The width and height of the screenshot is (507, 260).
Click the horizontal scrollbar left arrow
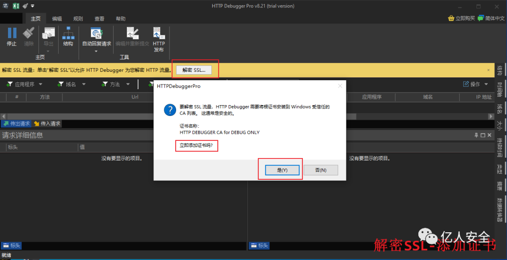[4, 116]
